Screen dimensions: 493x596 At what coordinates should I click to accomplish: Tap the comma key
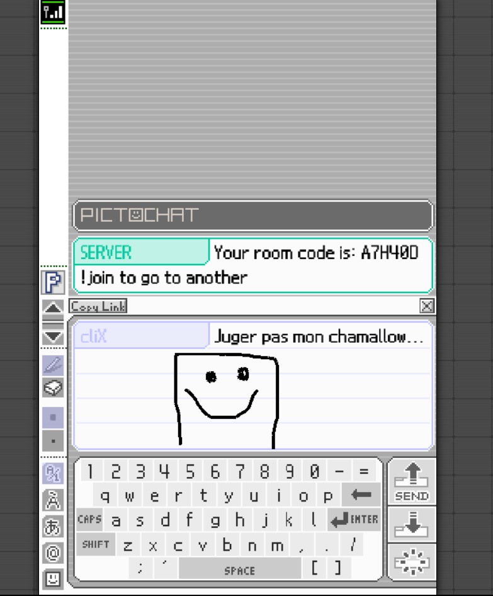point(302,544)
